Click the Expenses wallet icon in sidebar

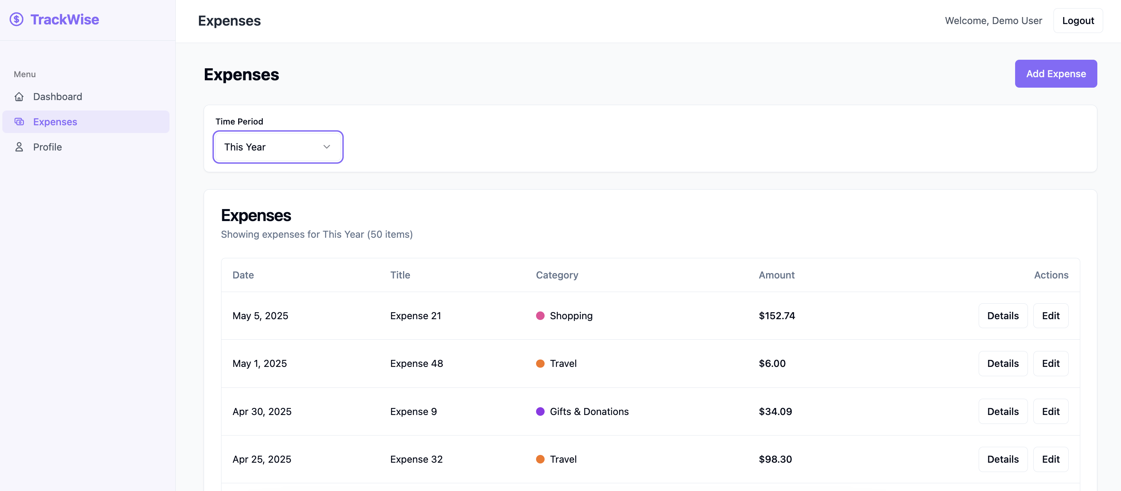19,122
